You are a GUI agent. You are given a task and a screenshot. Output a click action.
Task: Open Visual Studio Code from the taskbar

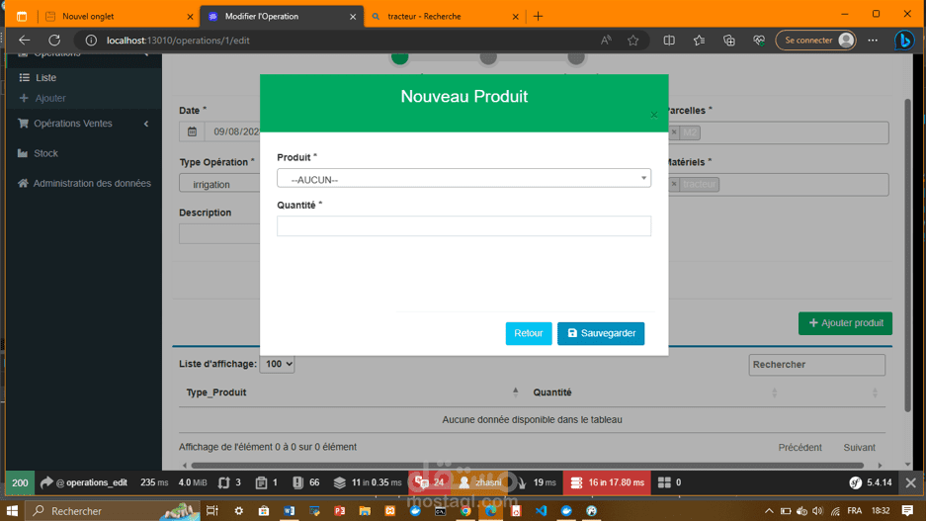tap(541, 511)
